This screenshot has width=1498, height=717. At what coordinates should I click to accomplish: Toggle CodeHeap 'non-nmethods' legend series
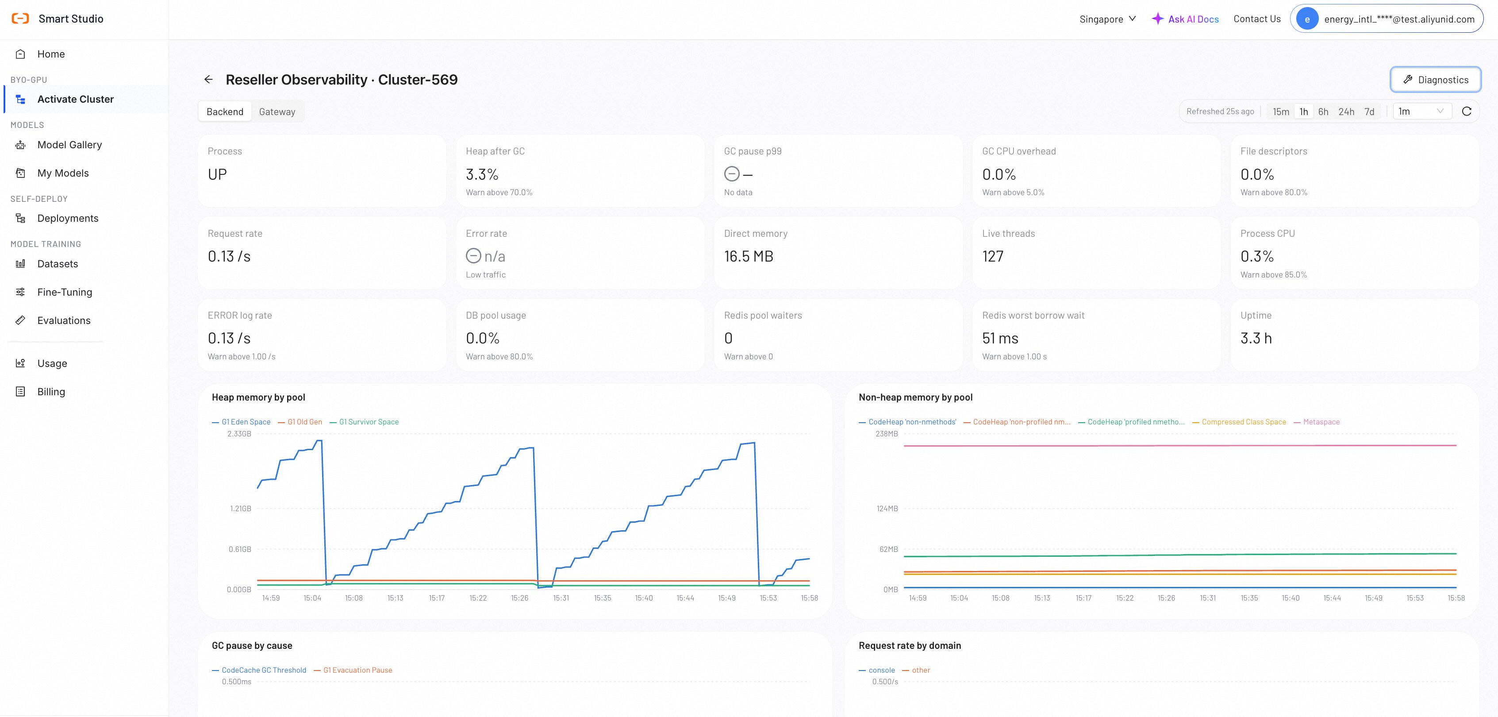908,422
